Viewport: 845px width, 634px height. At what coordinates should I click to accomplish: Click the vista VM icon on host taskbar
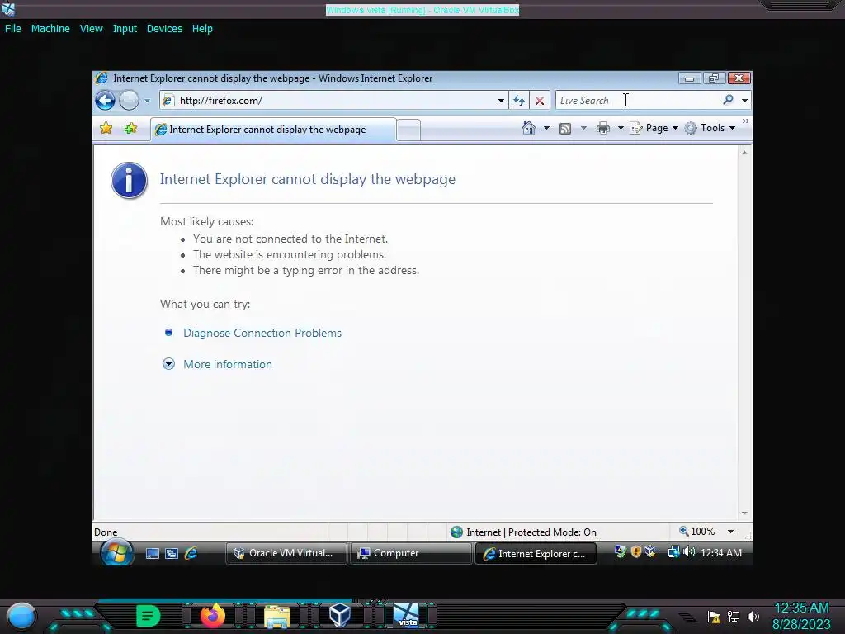coord(406,615)
